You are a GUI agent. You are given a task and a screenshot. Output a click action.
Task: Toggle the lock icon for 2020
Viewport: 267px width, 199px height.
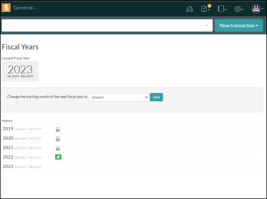click(58, 139)
